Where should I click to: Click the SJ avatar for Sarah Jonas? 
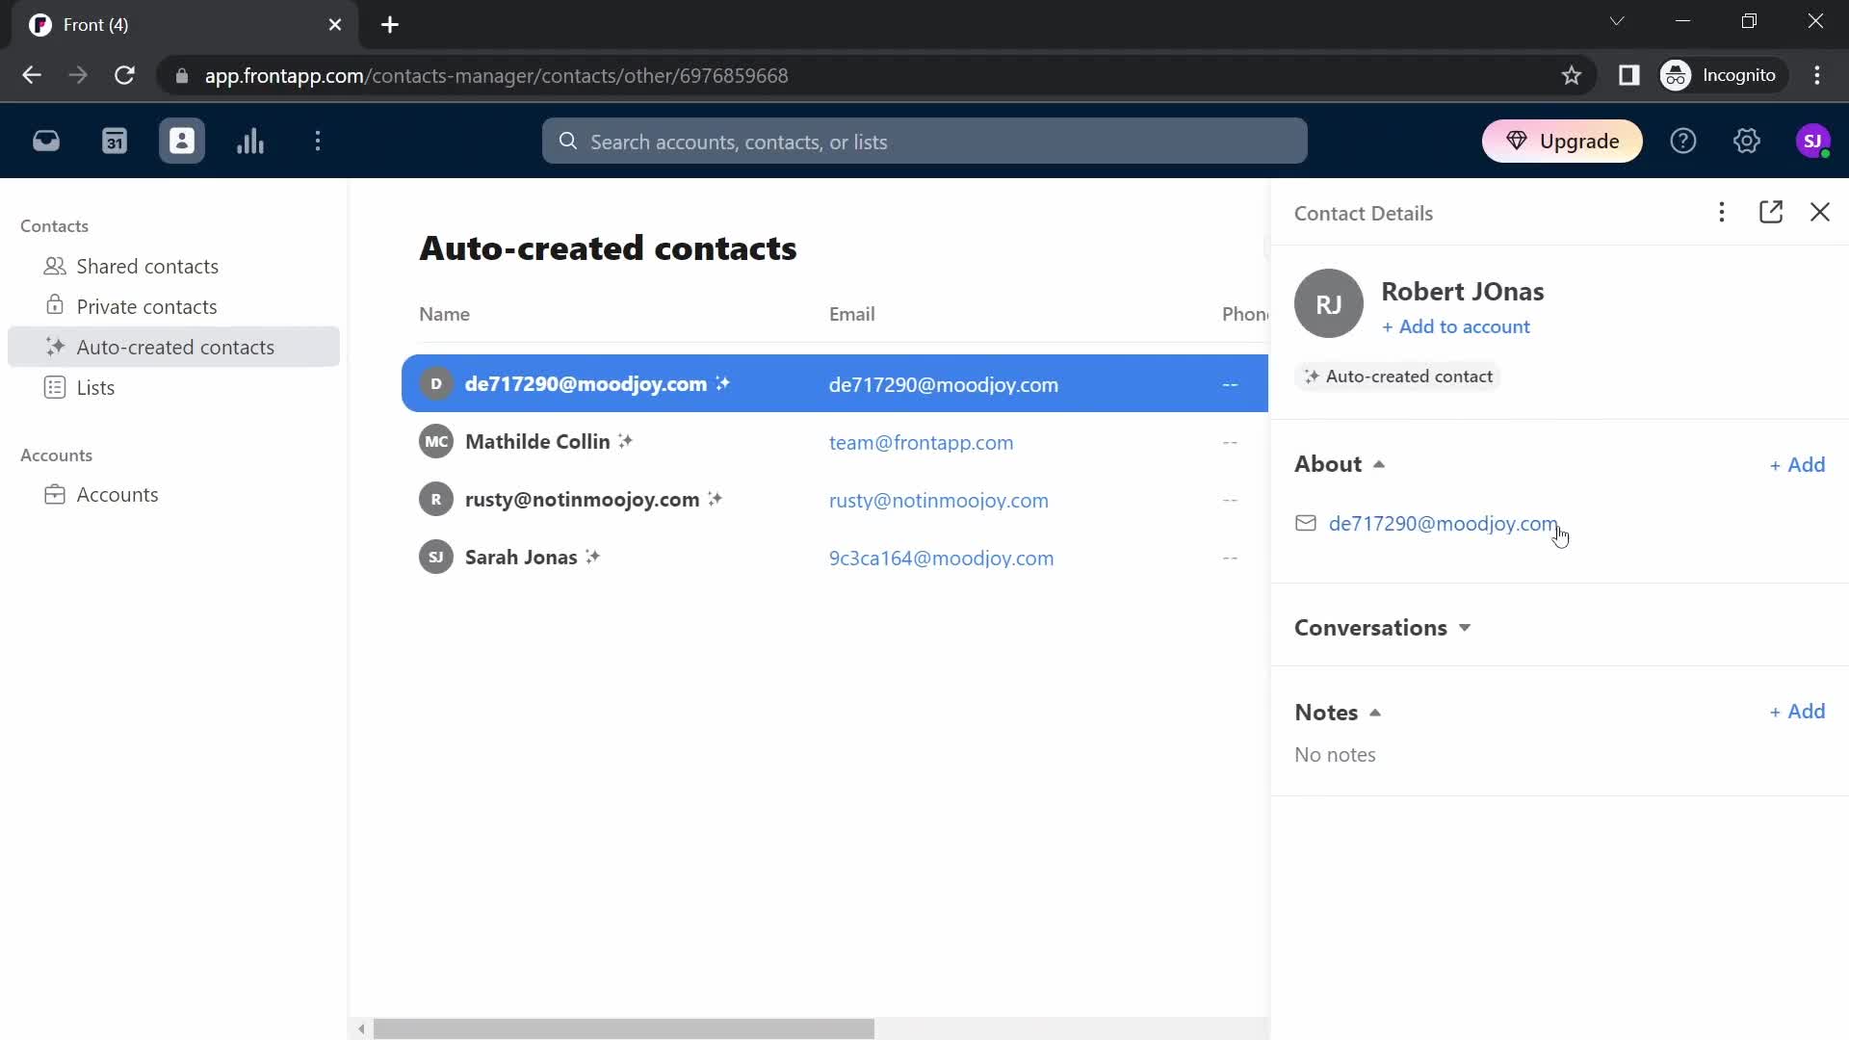[436, 557]
